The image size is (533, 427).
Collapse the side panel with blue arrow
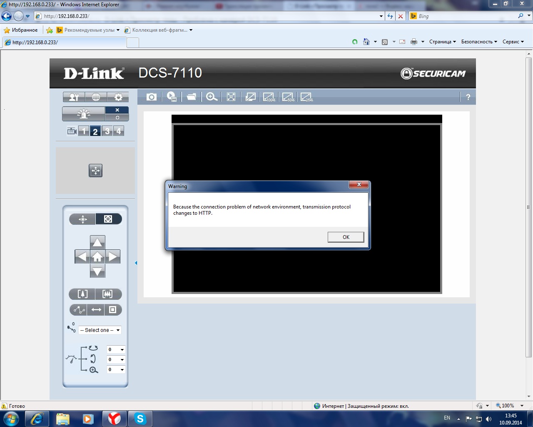[x=136, y=263]
